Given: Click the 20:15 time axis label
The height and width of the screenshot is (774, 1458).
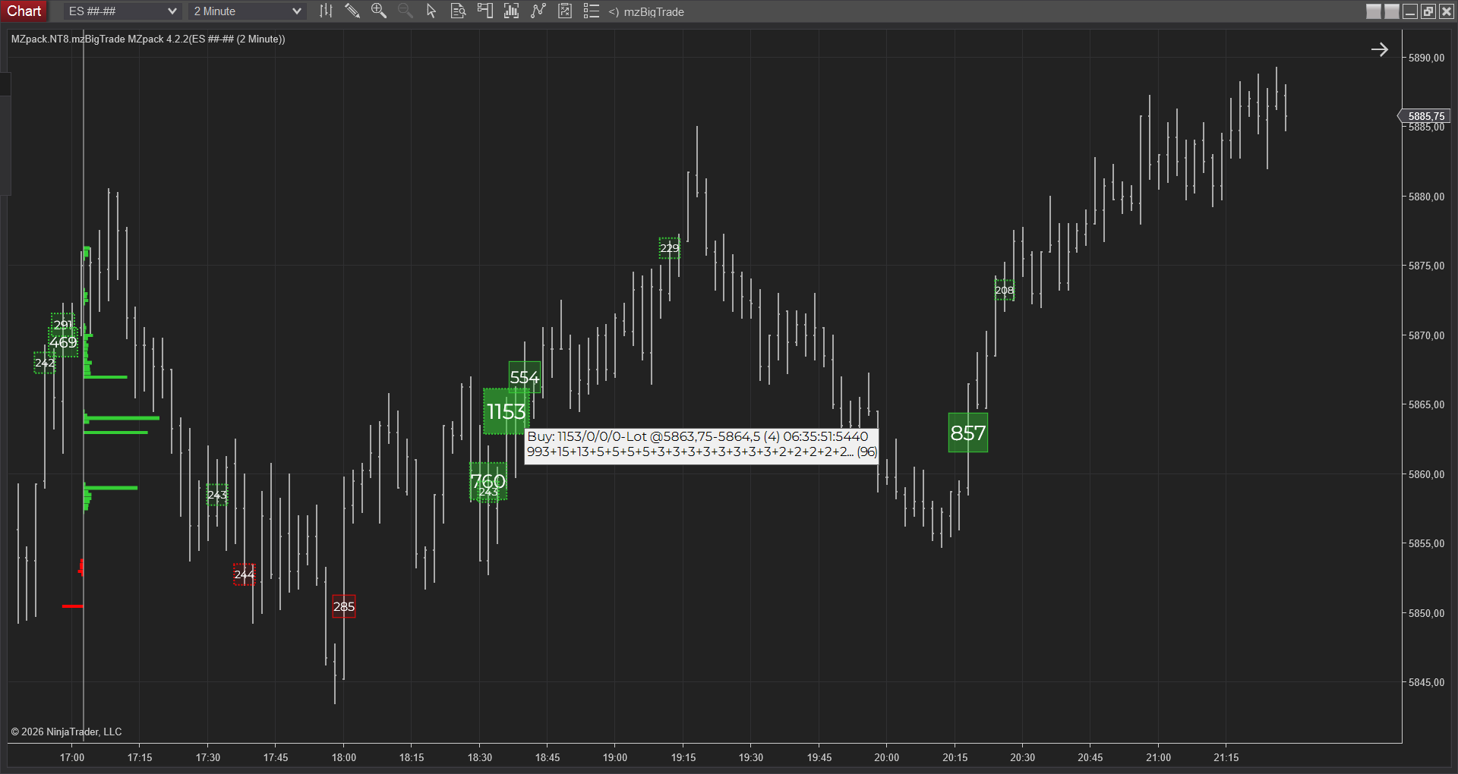Looking at the screenshot, I should (955, 757).
